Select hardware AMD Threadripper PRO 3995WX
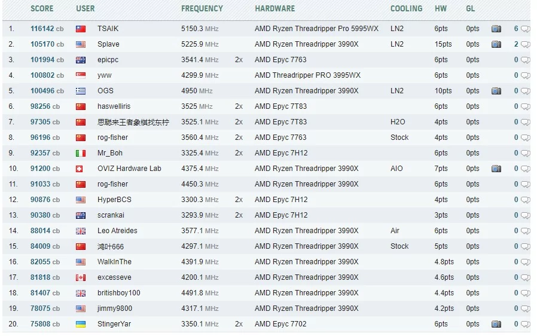537x336 pixels. click(307, 75)
